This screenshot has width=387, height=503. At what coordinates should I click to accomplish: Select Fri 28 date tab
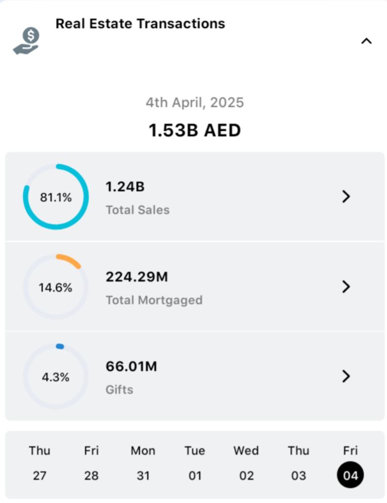coord(91,463)
